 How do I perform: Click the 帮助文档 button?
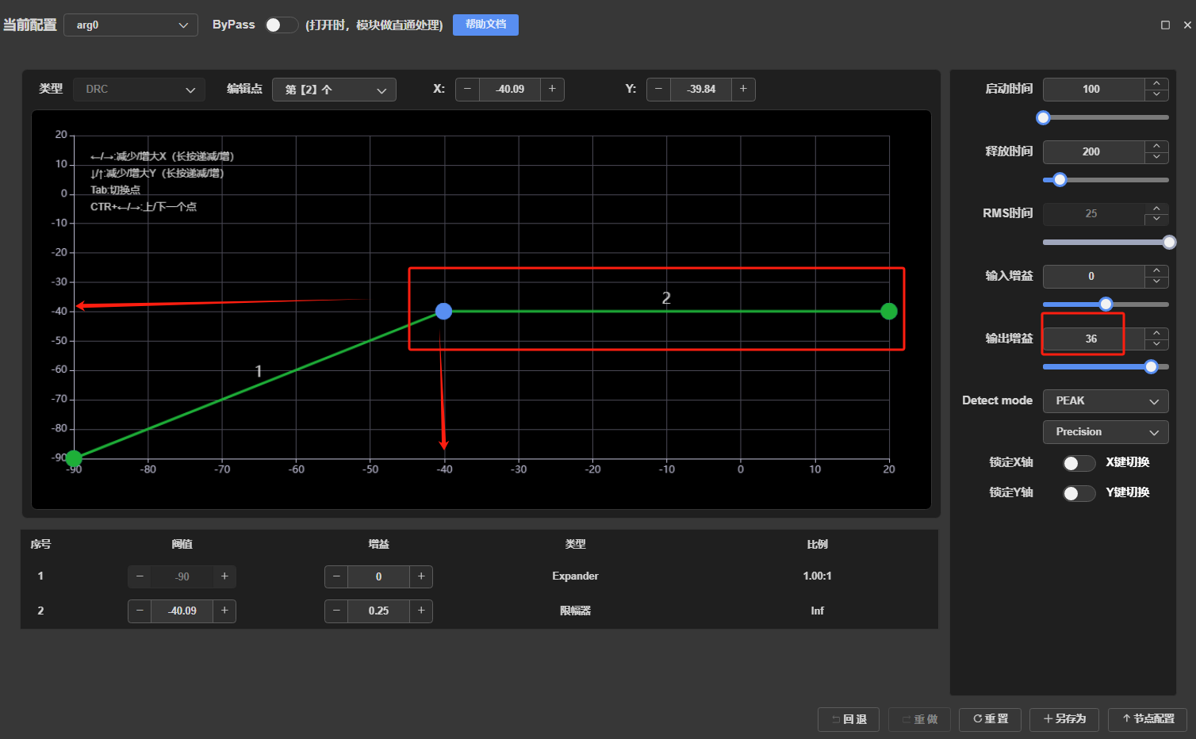coord(485,25)
